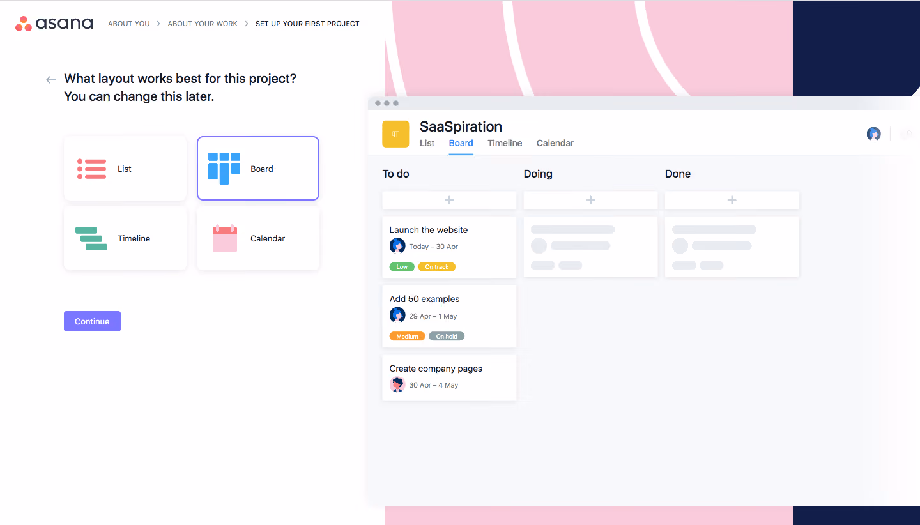This screenshot has height=525, width=920.
Task: Switch to the List tab in preview
Action: 427,143
